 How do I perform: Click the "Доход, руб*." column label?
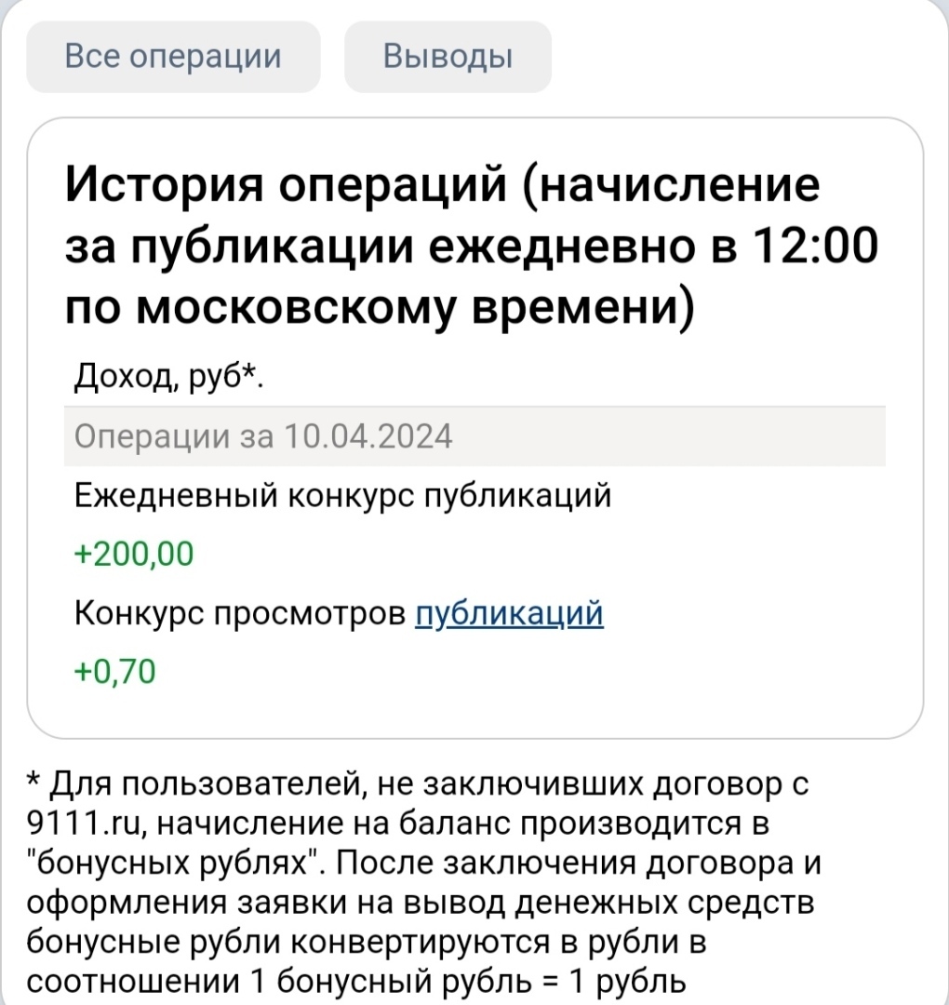168,379
